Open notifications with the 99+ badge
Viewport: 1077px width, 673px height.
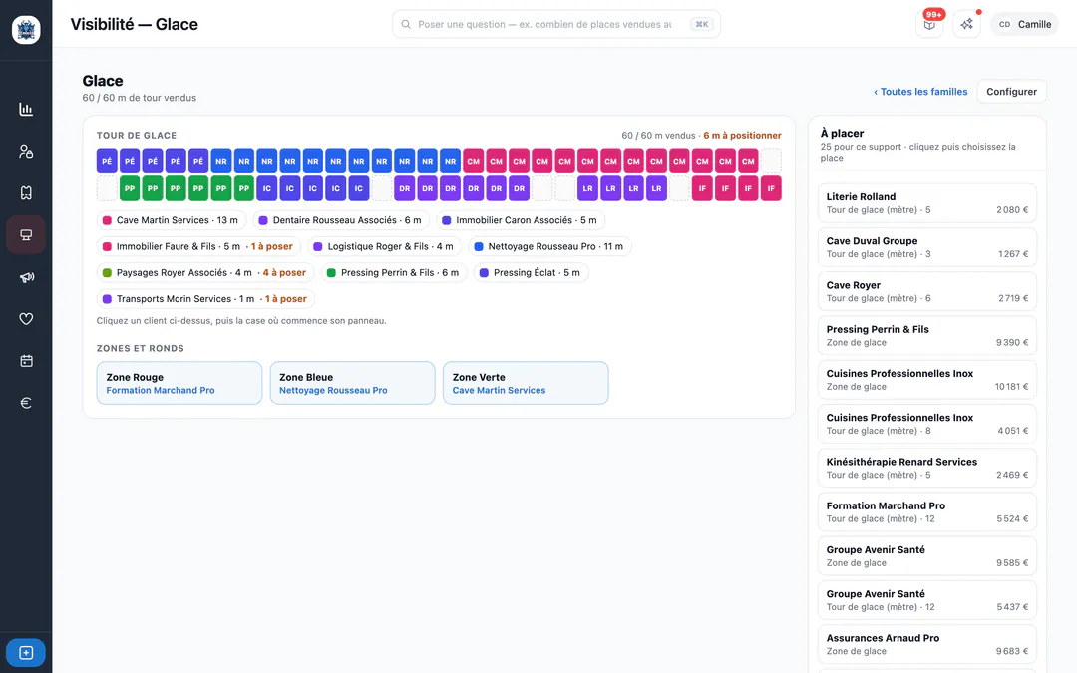pos(929,24)
